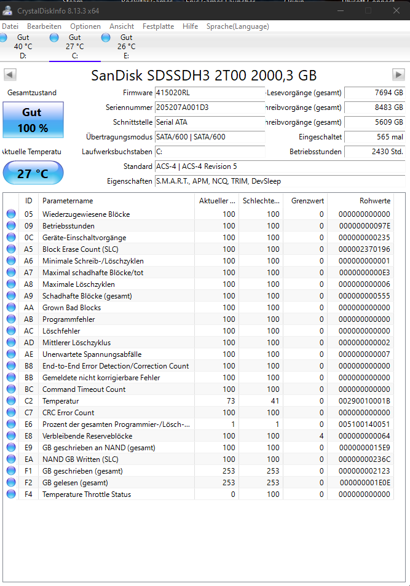Click status icon for Command Timeout Count row
The width and height of the screenshot is (410, 586).
11,389
